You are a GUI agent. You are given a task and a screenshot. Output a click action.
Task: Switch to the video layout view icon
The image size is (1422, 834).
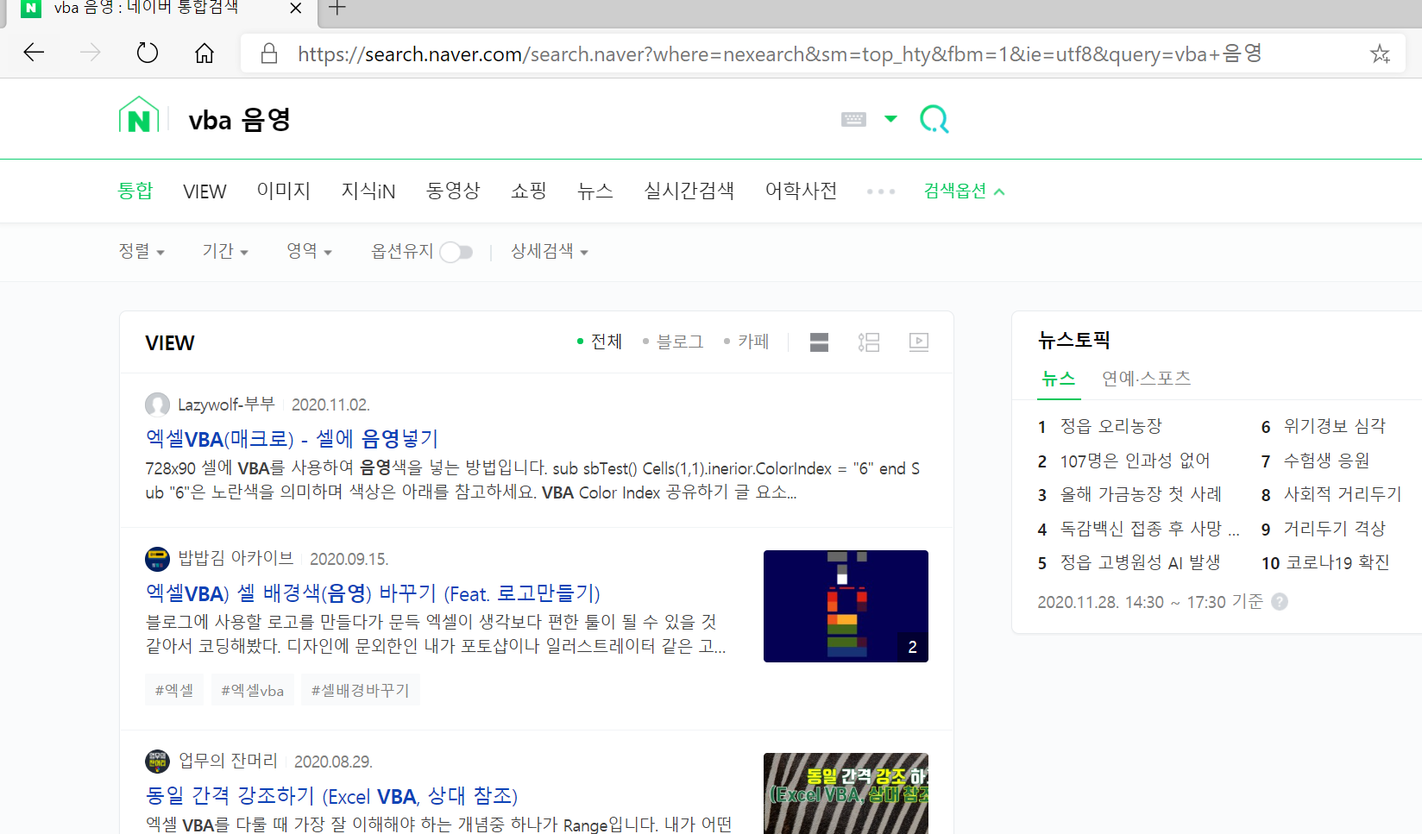(919, 342)
